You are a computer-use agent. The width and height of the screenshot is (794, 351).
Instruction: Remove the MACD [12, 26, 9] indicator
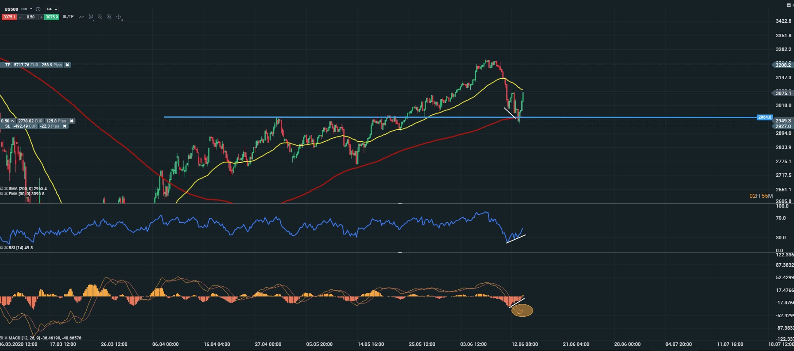point(6,338)
